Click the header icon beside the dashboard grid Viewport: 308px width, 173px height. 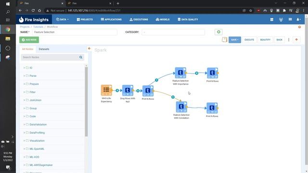tap(281, 19)
